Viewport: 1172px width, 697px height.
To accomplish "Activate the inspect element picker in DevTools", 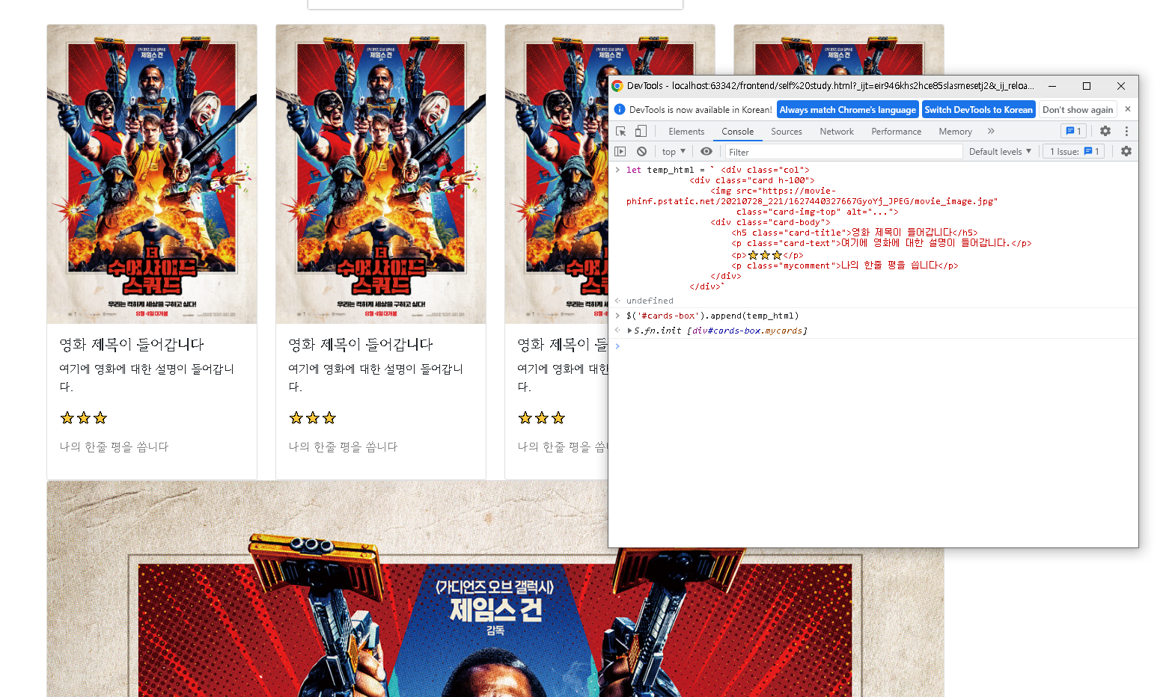I will (x=620, y=131).
